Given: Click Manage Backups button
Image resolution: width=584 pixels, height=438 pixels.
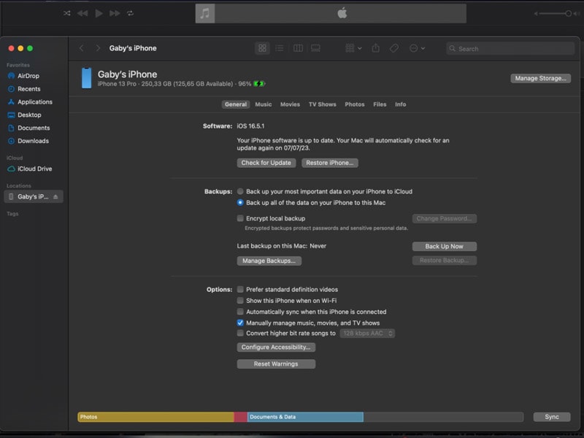Looking at the screenshot, I should click(x=269, y=261).
